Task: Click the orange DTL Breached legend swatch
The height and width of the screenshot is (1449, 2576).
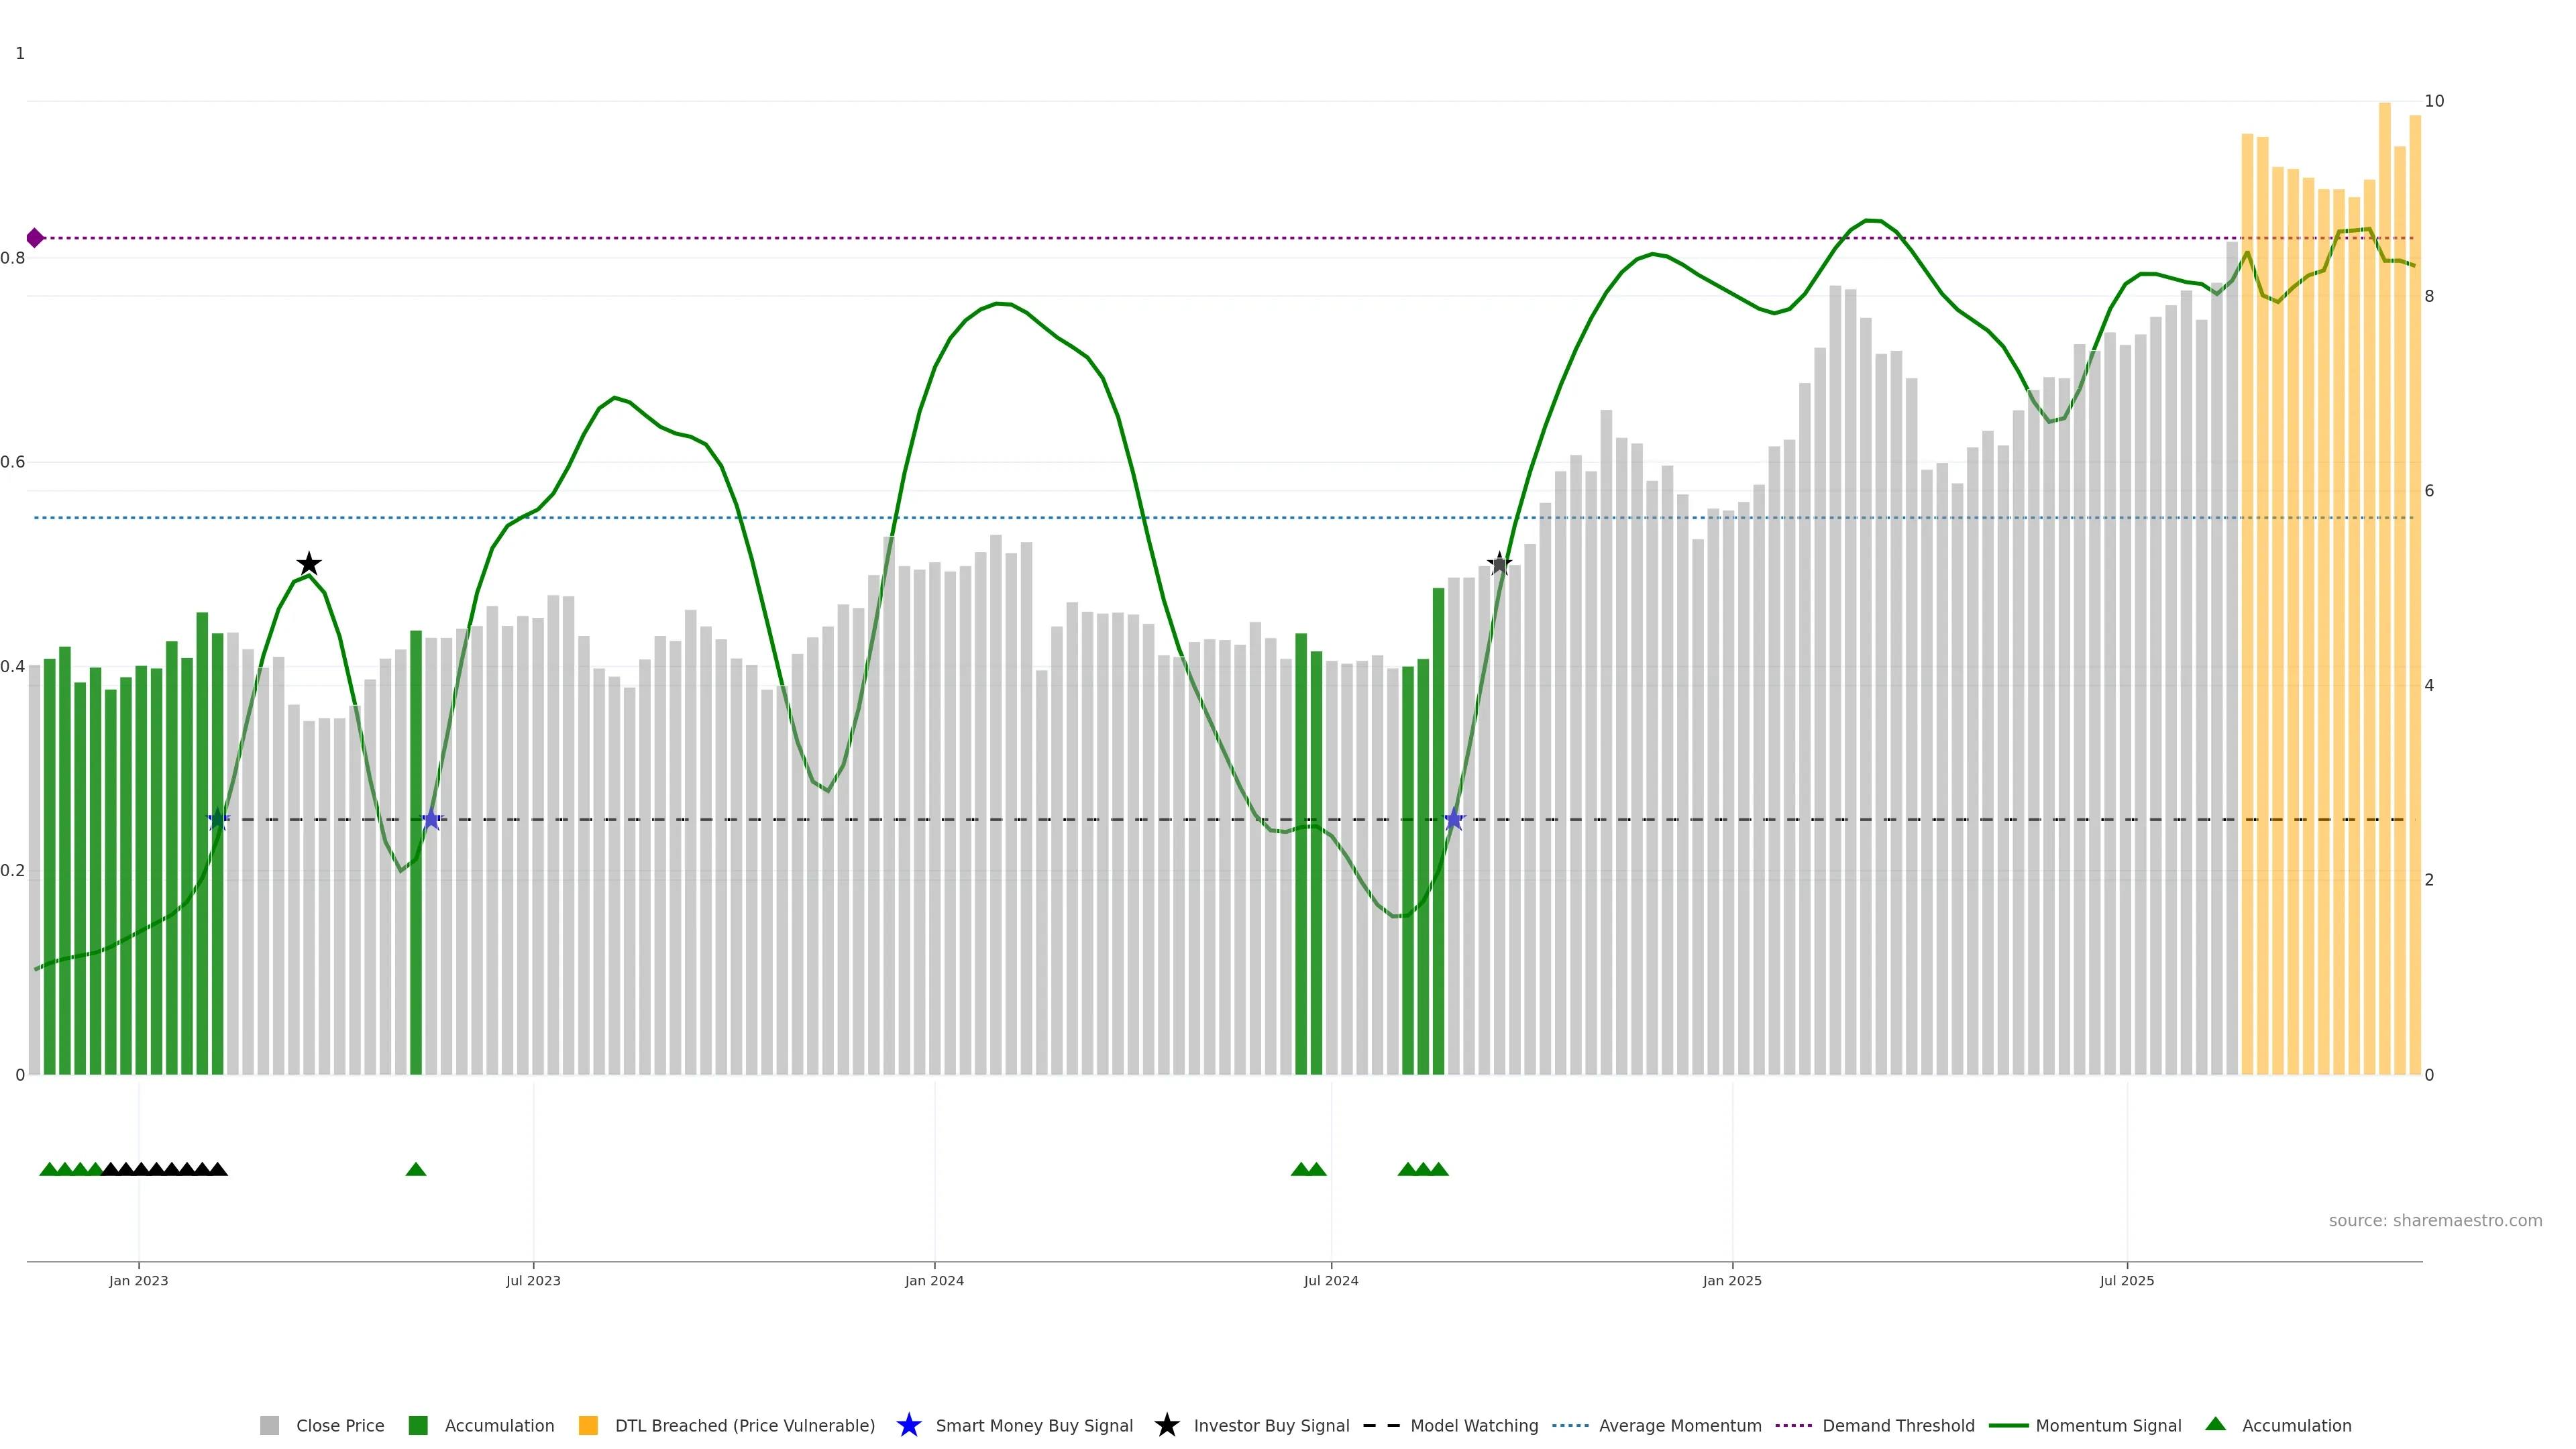Action: click(x=588, y=1425)
